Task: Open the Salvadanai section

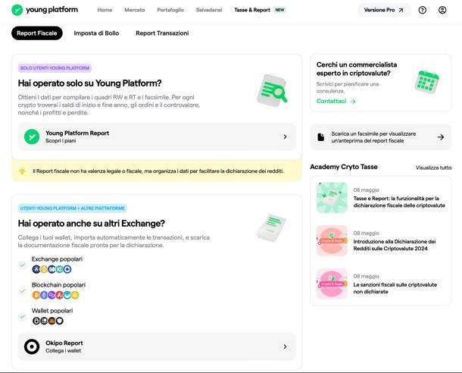Action: click(x=209, y=10)
